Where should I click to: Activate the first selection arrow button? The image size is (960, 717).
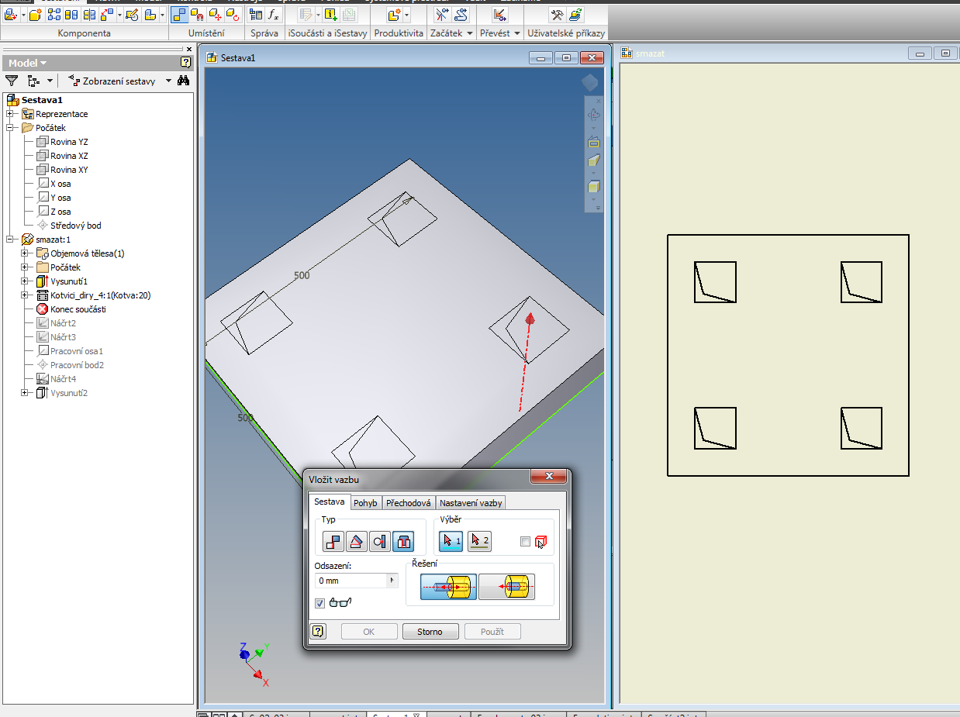451,541
